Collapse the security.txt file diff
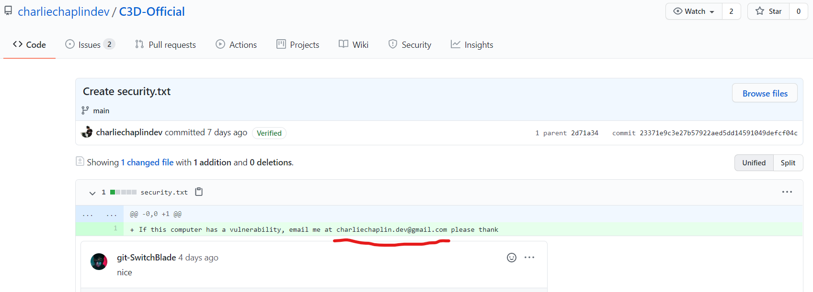 pyautogui.click(x=92, y=193)
